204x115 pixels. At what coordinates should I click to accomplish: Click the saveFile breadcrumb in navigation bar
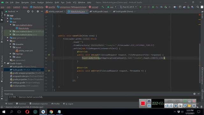(50, 7)
